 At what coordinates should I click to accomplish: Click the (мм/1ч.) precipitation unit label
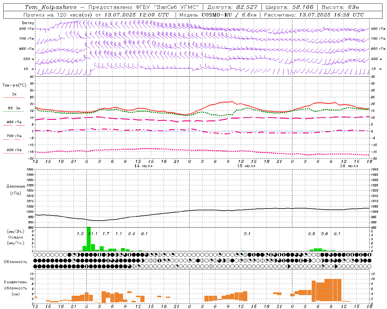[x=15, y=243]
